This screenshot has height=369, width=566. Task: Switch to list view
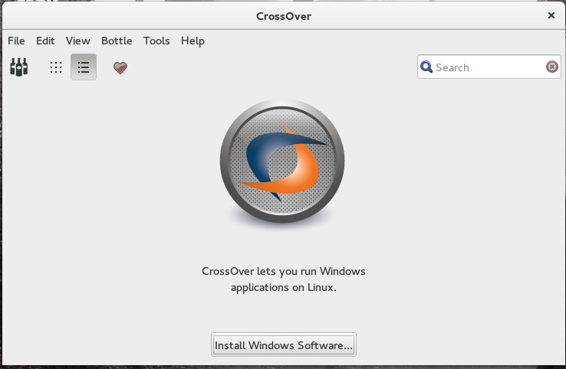84,67
